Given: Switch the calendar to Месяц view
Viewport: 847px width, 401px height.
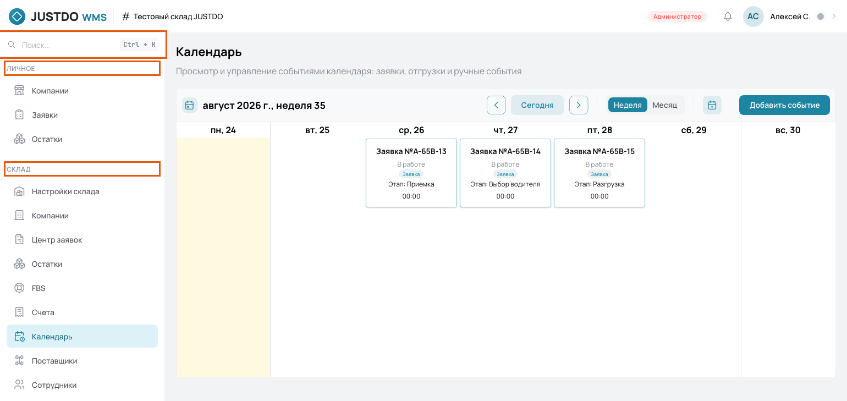Looking at the screenshot, I should [x=665, y=105].
